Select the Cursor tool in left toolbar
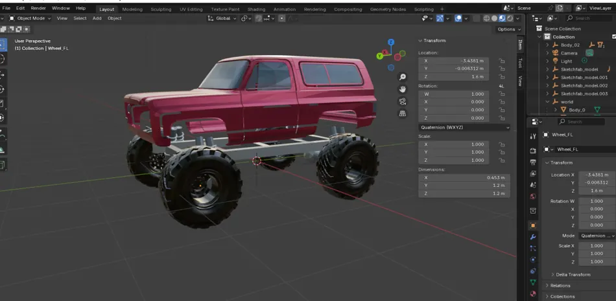This screenshot has height=301, width=616. [x=3, y=60]
